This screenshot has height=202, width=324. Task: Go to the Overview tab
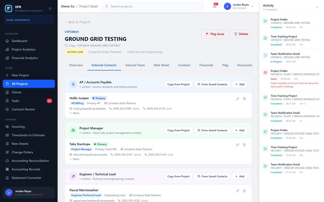[x=76, y=65]
